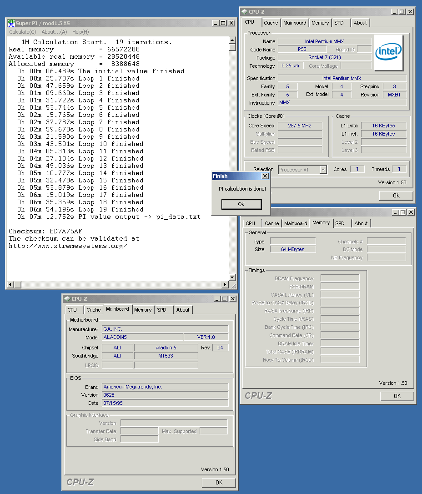The width and height of the screenshot is (422, 494).
Task: Close the Finish dialog
Action: (x=265, y=176)
